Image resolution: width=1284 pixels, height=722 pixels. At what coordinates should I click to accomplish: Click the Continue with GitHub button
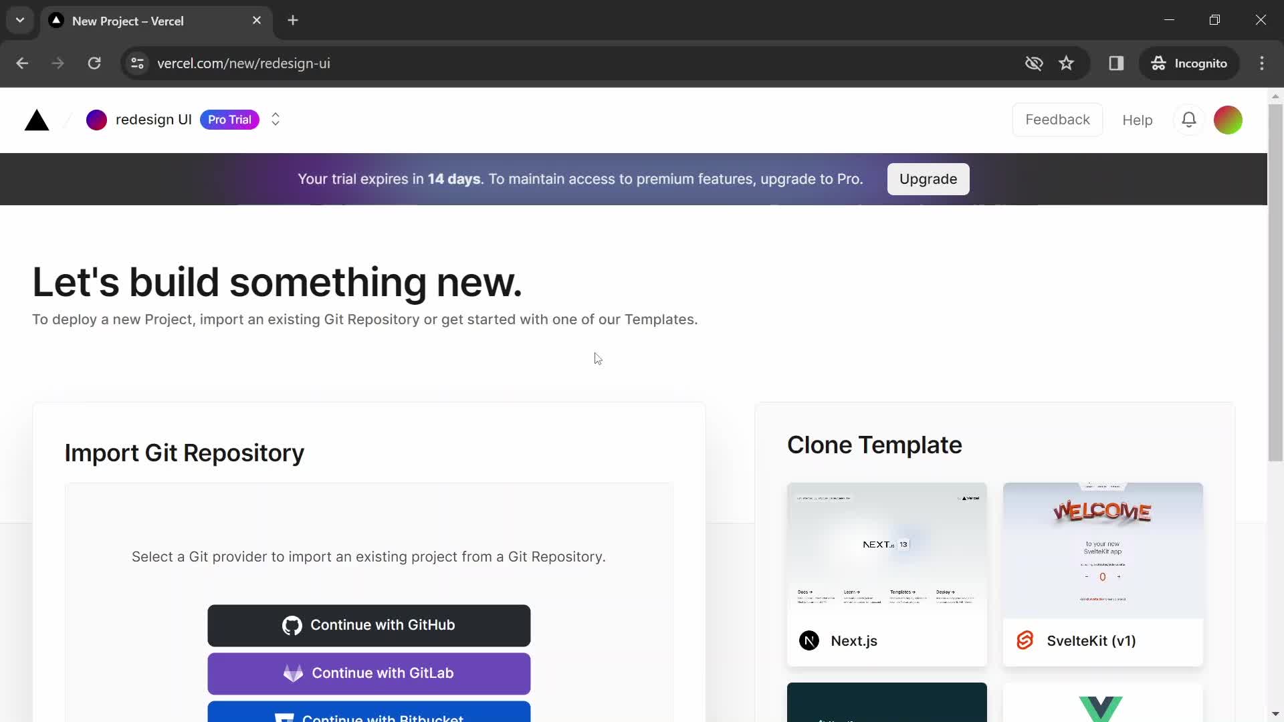pyautogui.click(x=368, y=625)
